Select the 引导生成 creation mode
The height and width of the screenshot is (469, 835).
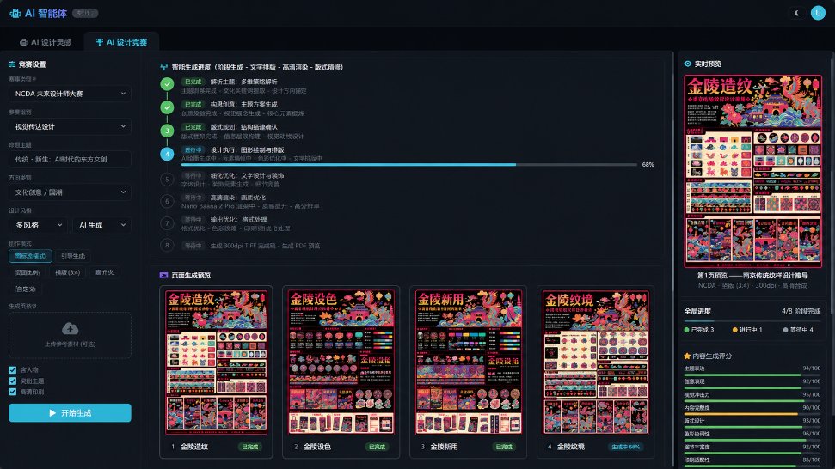coord(73,256)
